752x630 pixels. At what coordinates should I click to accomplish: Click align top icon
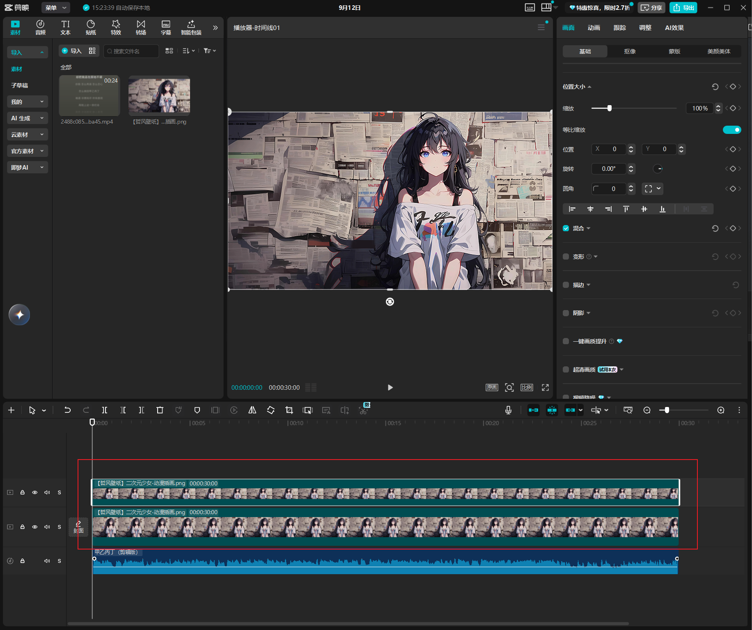click(626, 209)
